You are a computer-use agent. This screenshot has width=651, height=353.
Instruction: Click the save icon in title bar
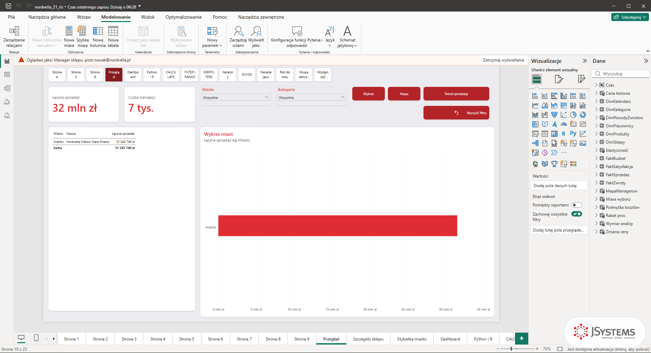tap(8, 6)
